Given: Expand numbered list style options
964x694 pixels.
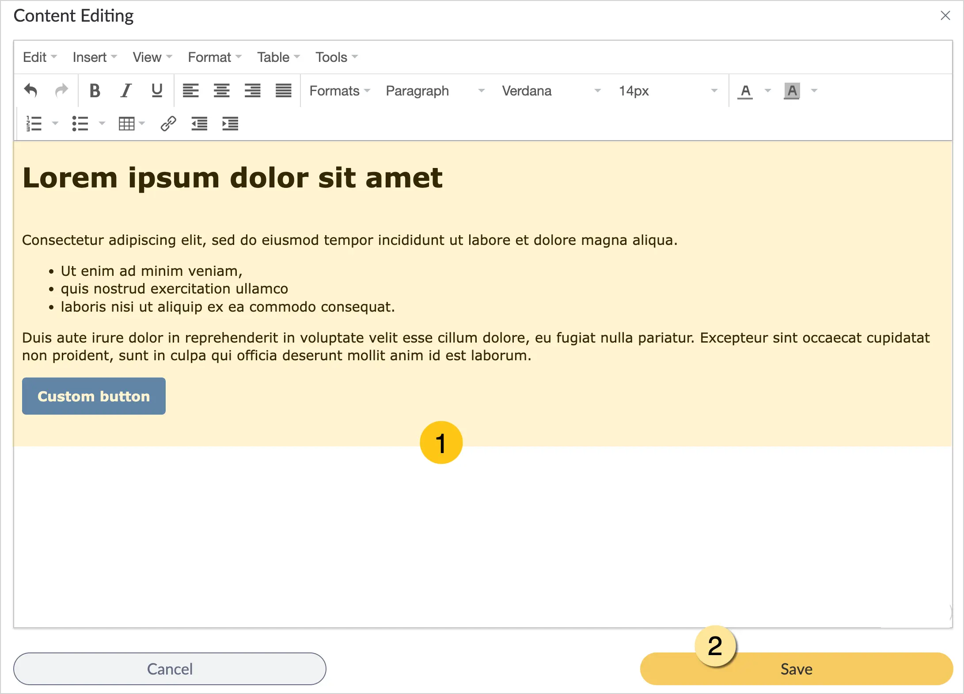Looking at the screenshot, I should click(x=55, y=124).
